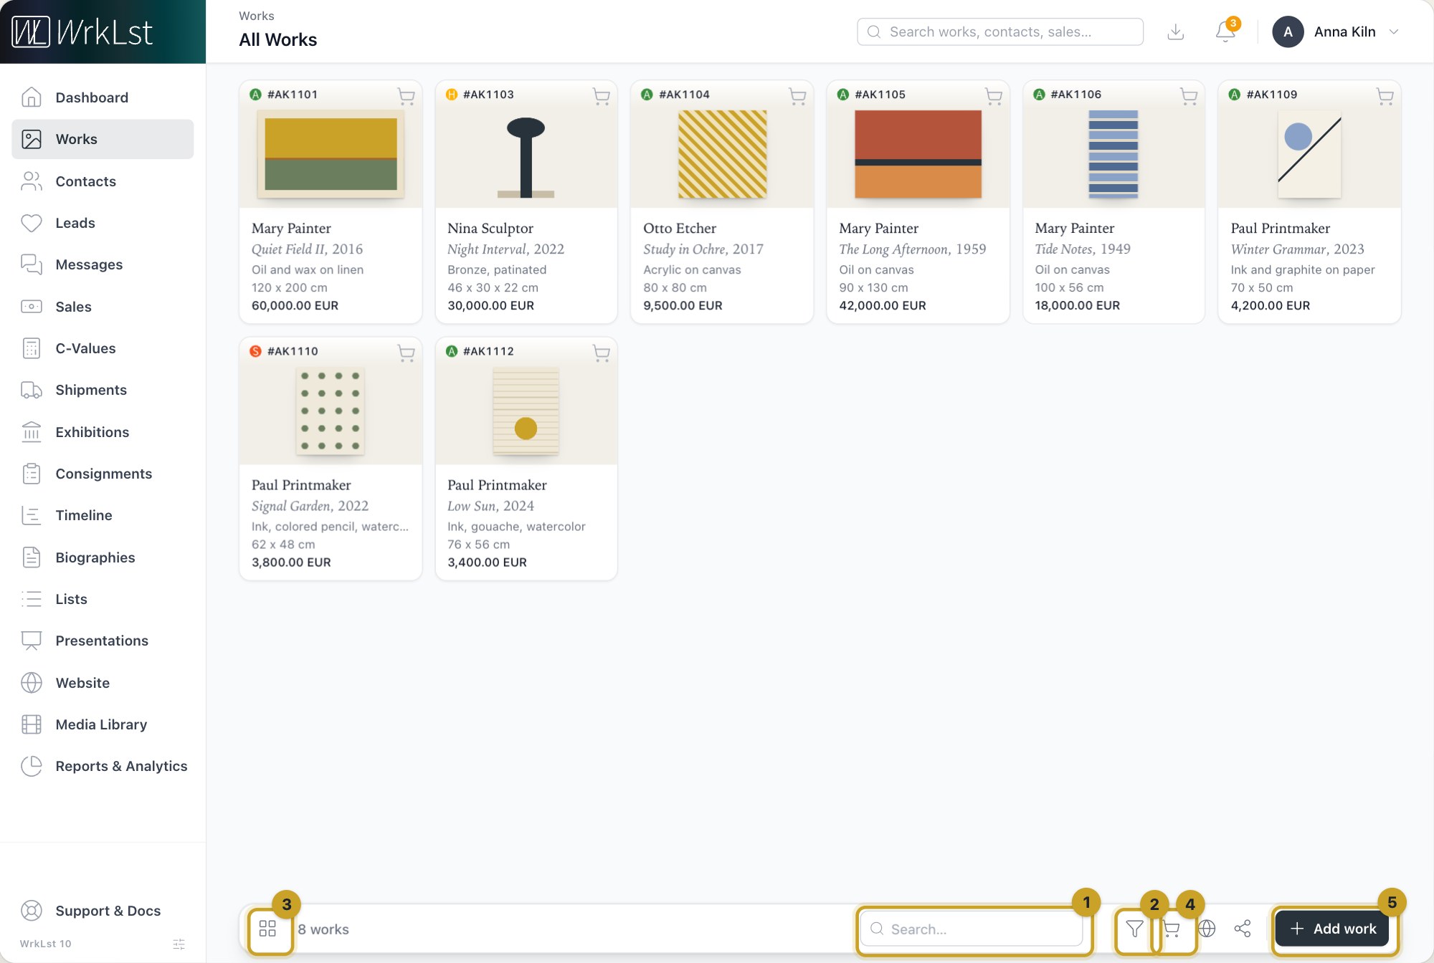Click the Add work button
This screenshot has height=963, width=1434.
click(x=1332, y=929)
